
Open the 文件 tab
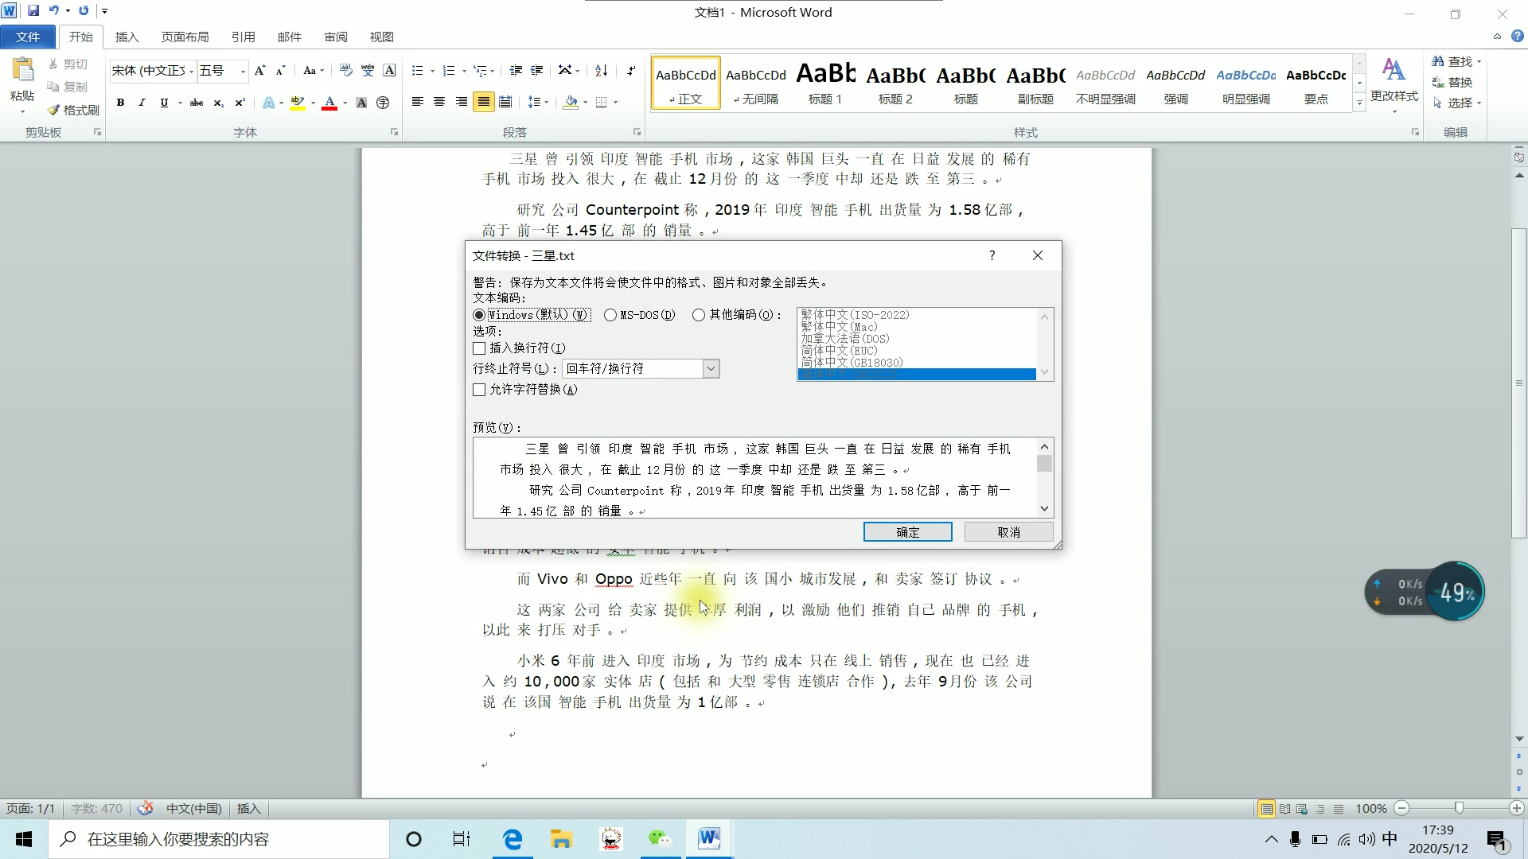click(x=28, y=37)
